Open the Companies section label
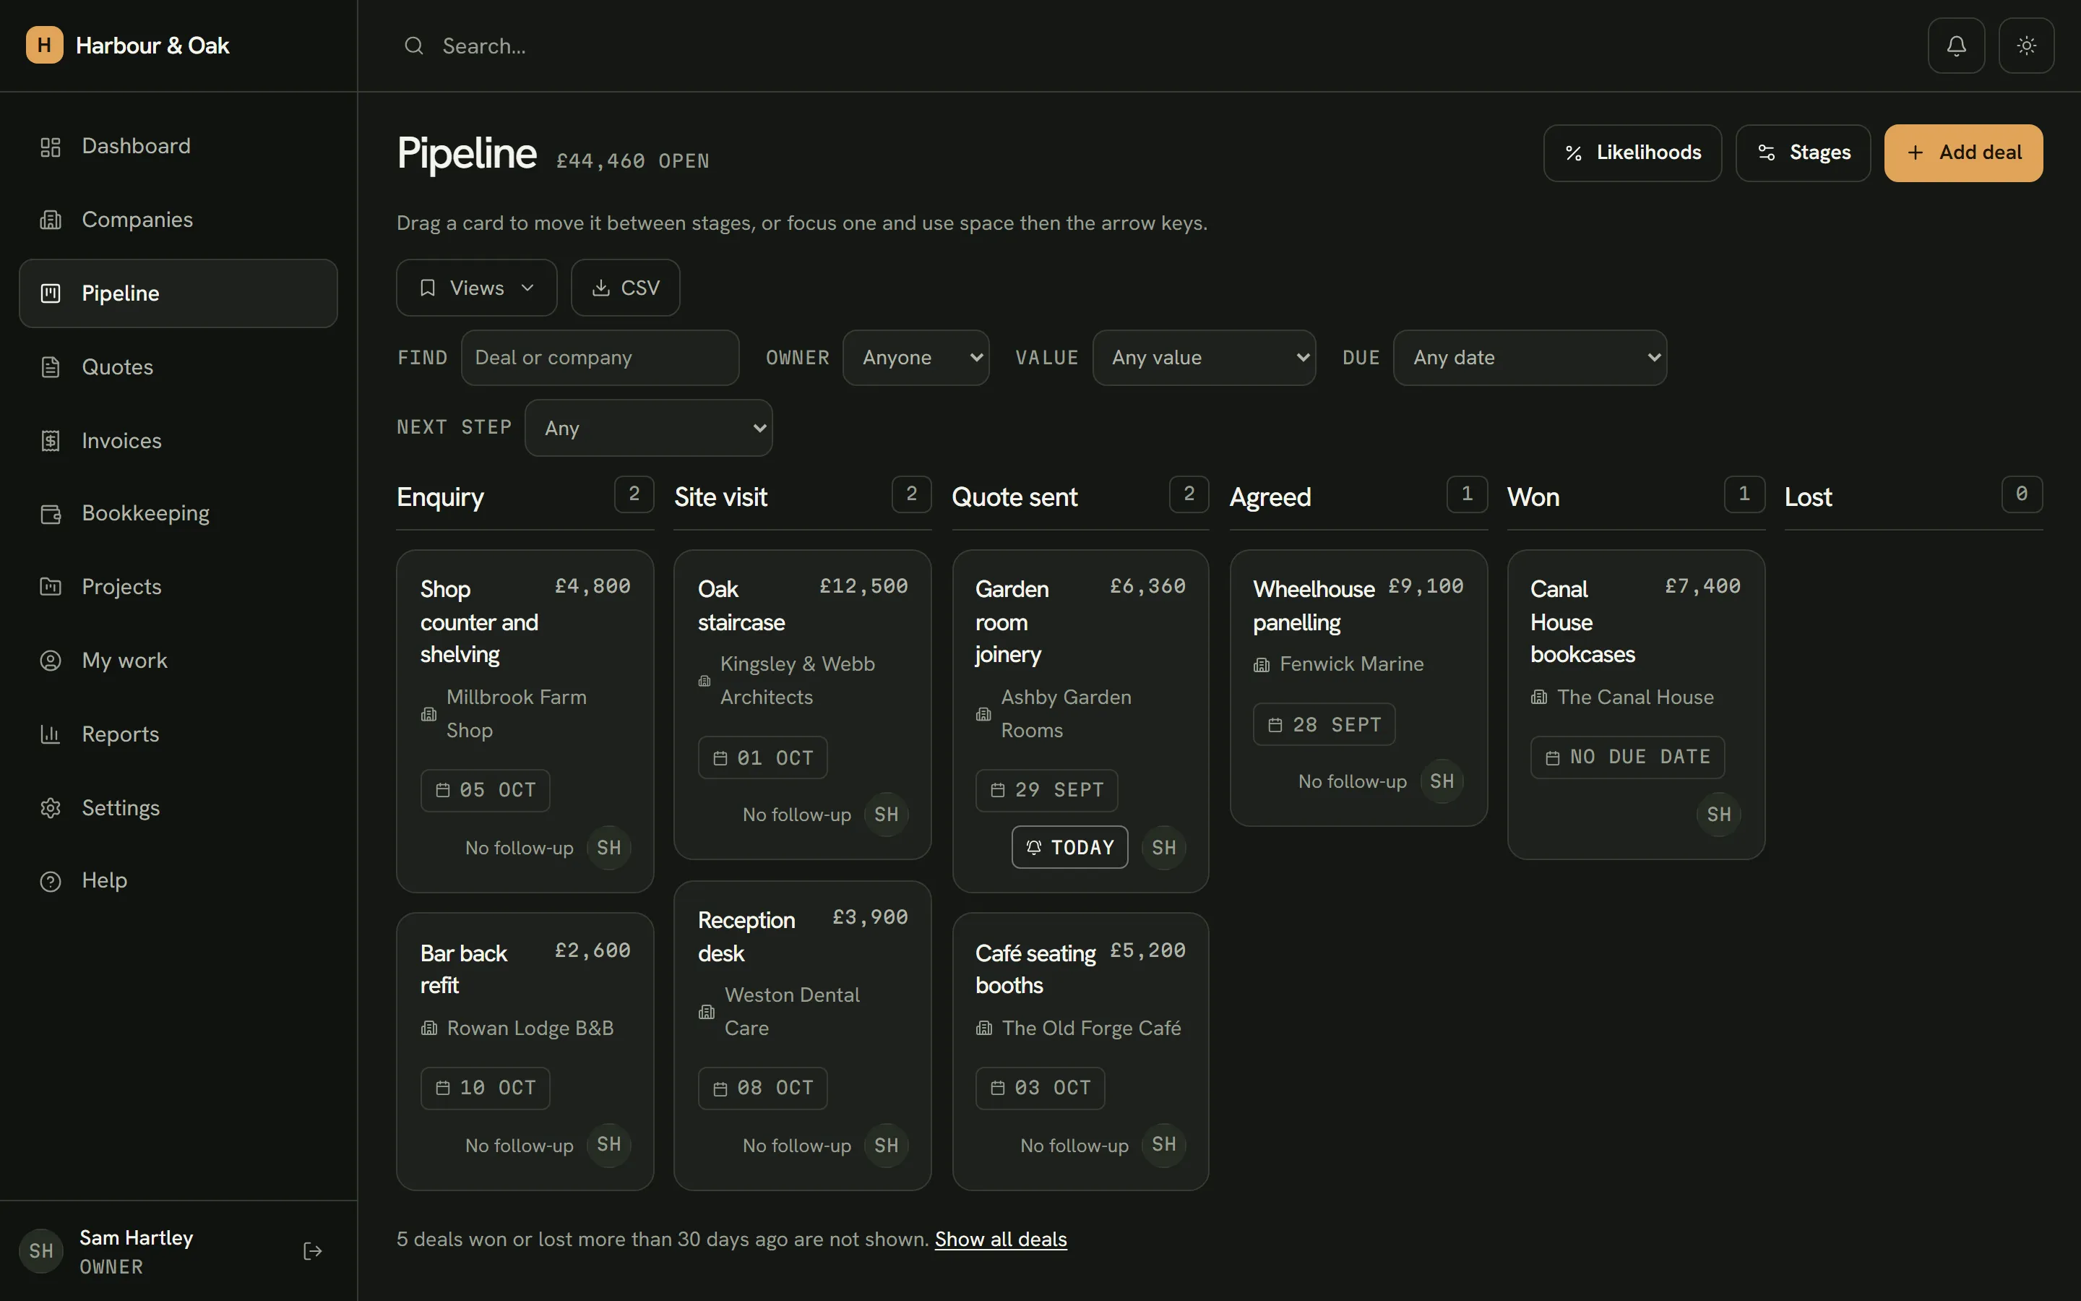Image resolution: width=2081 pixels, height=1301 pixels. (137, 220)
